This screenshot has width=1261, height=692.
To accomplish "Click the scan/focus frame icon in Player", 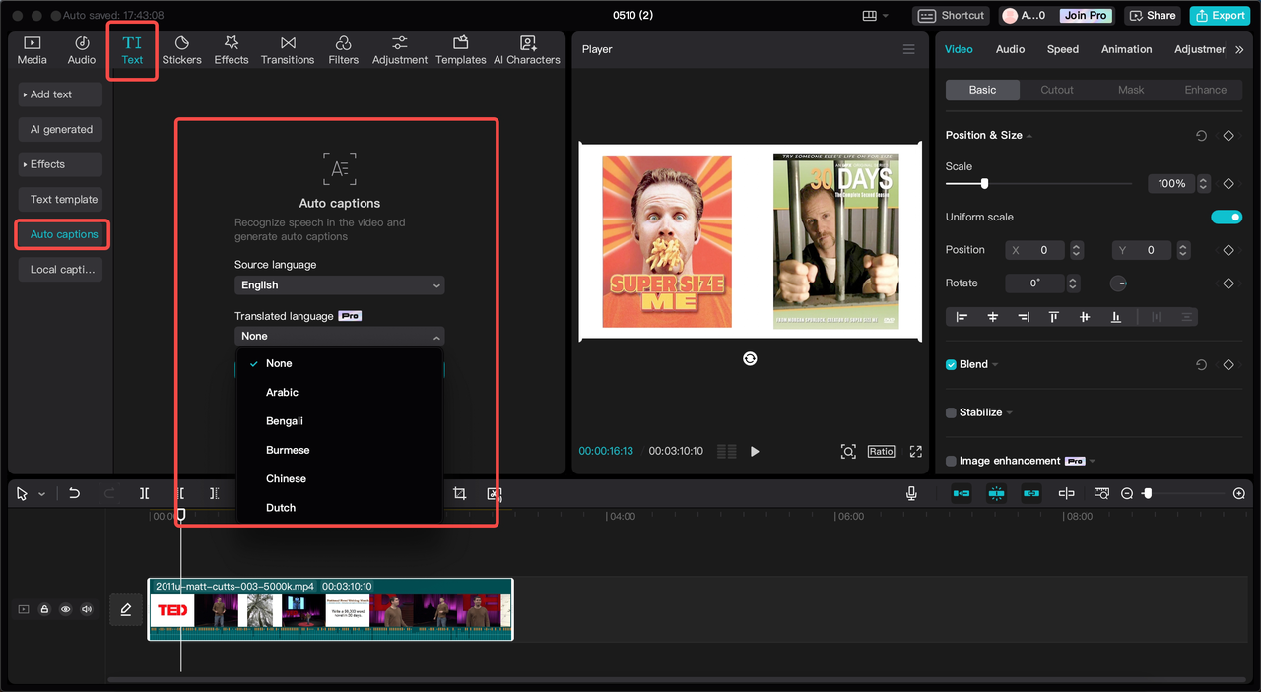I will click(x=848, y=451).
